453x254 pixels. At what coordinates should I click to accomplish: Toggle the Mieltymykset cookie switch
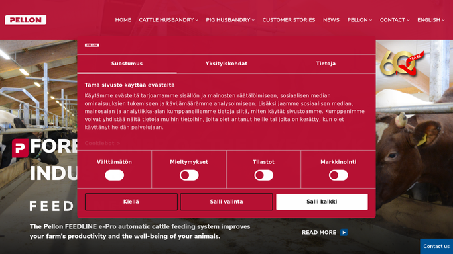189,175
